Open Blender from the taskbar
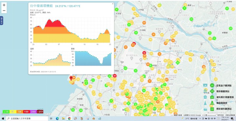Screen dimensions: 236x121 (x=93, y=119)
